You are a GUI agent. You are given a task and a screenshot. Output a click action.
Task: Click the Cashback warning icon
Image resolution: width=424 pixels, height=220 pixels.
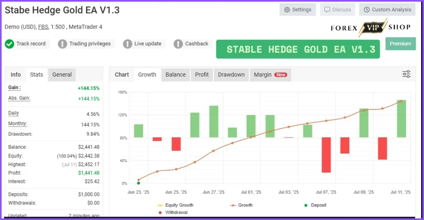[178, 44]
